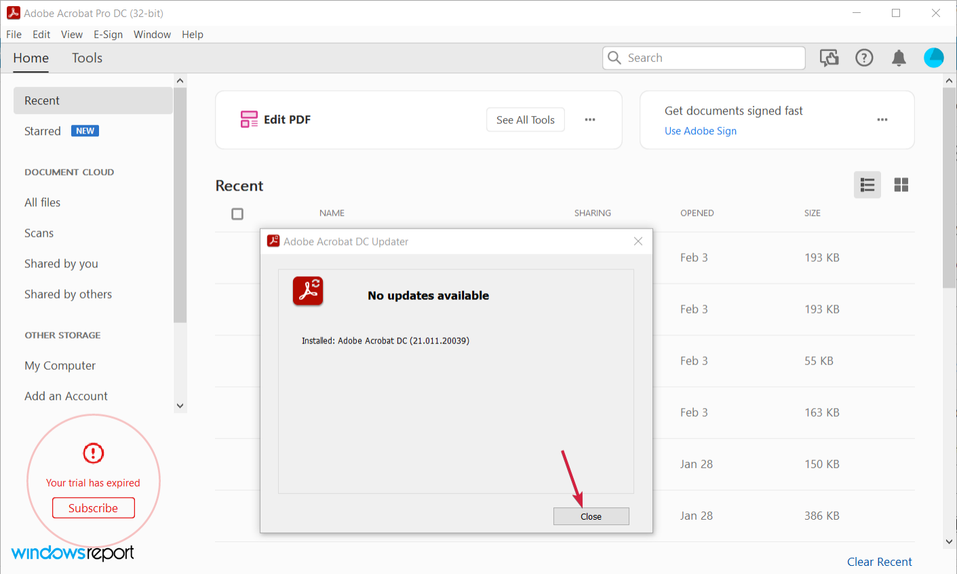Click the sidebar scroll up arrow
Screen dimensions: 957x574
tap(180, 81)
